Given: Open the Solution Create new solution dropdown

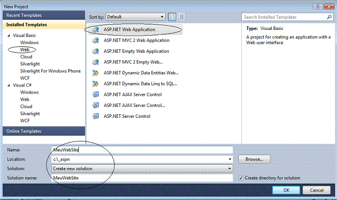Looking at the screenshot, I should 142,168.
